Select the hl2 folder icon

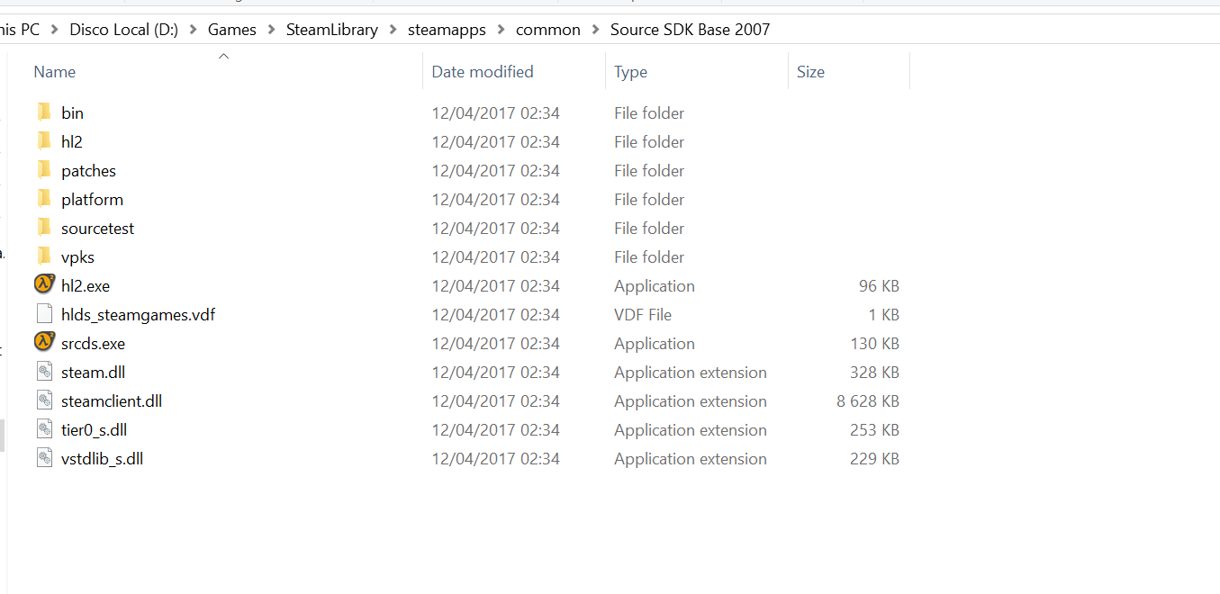click(x=44, y=140)
